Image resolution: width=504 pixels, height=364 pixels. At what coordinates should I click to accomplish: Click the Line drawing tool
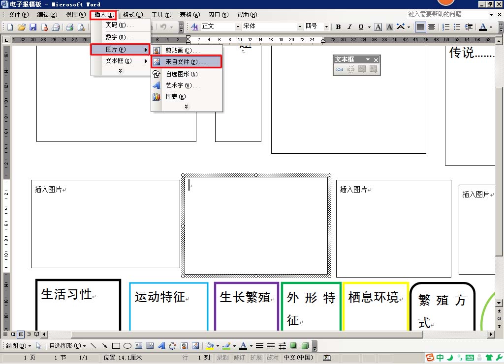click(x=94, y=346)
